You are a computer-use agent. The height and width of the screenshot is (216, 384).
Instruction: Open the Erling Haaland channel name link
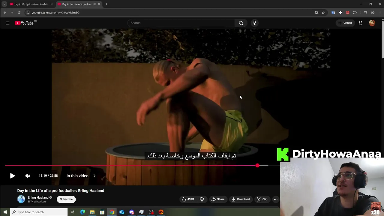pos(38,197)
